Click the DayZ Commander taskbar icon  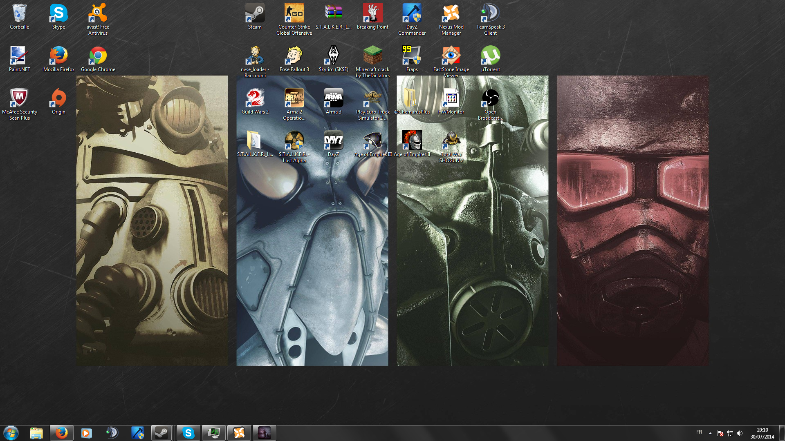pos(137,433)
